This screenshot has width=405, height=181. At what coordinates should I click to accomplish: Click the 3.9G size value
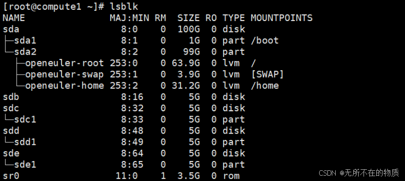(x=188, y=74)
